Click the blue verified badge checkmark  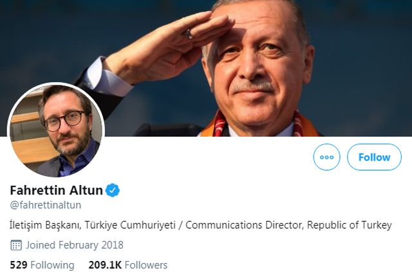point(113,190)
